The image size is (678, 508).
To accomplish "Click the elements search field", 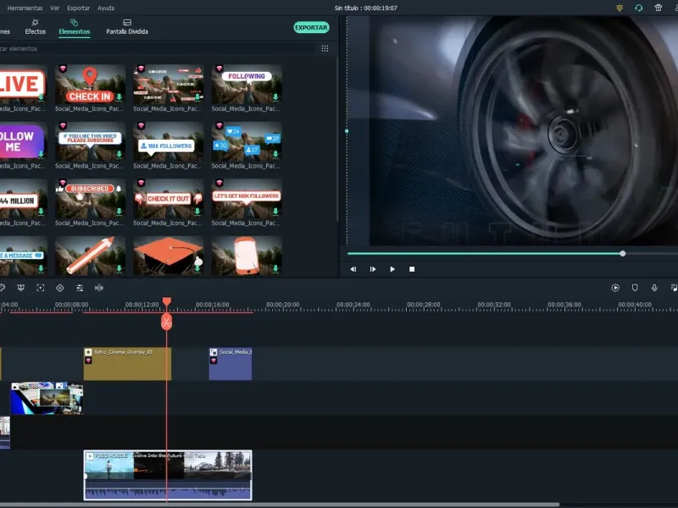I will point(156,48).
